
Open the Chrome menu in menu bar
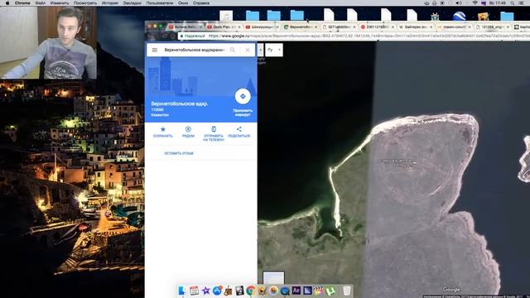[x=22, y=3]
